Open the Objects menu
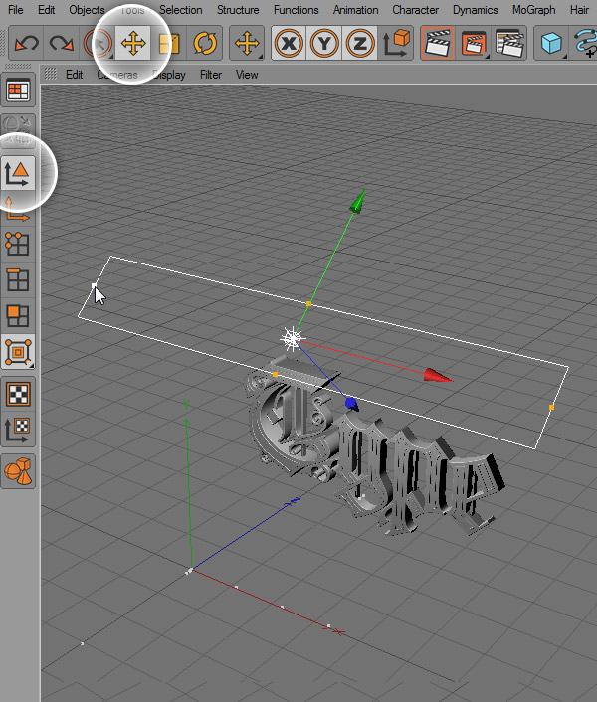 87,10
